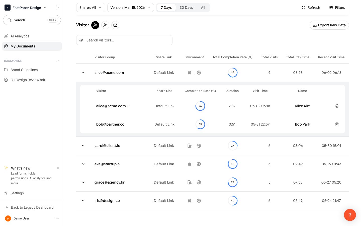Toggle the sidebar collapse icon
Viewport: 361px width, 226px height.
pos(58,8)
